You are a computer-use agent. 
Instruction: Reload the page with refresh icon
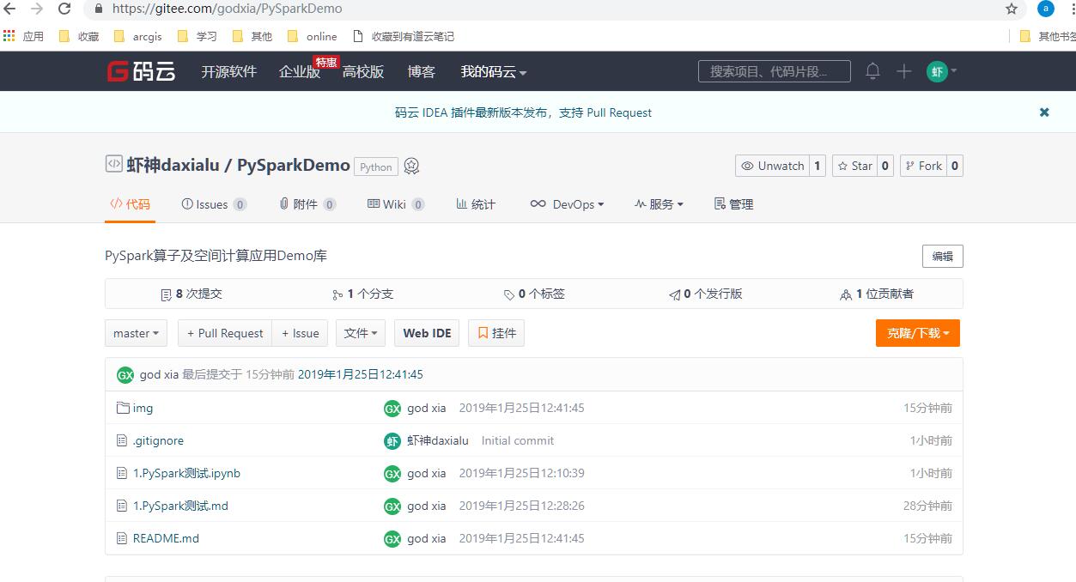pos(64,9)
